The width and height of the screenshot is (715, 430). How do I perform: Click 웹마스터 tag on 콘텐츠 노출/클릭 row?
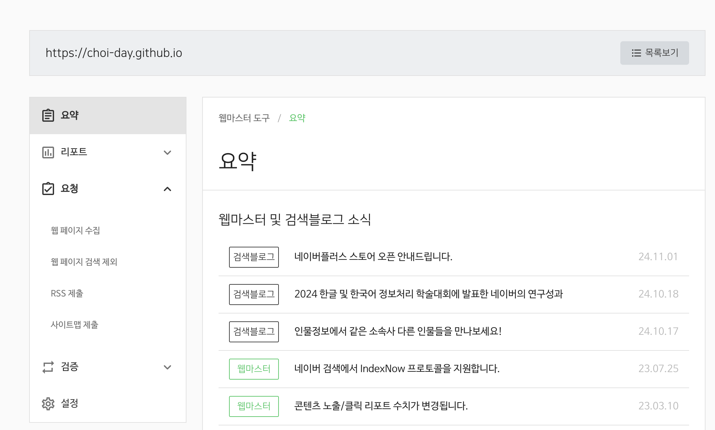coord(254,406)
